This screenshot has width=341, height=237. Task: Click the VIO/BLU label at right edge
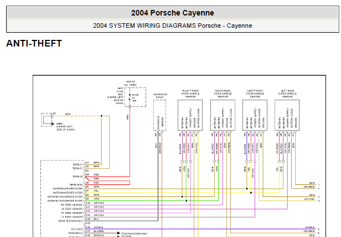pos(309,227)
